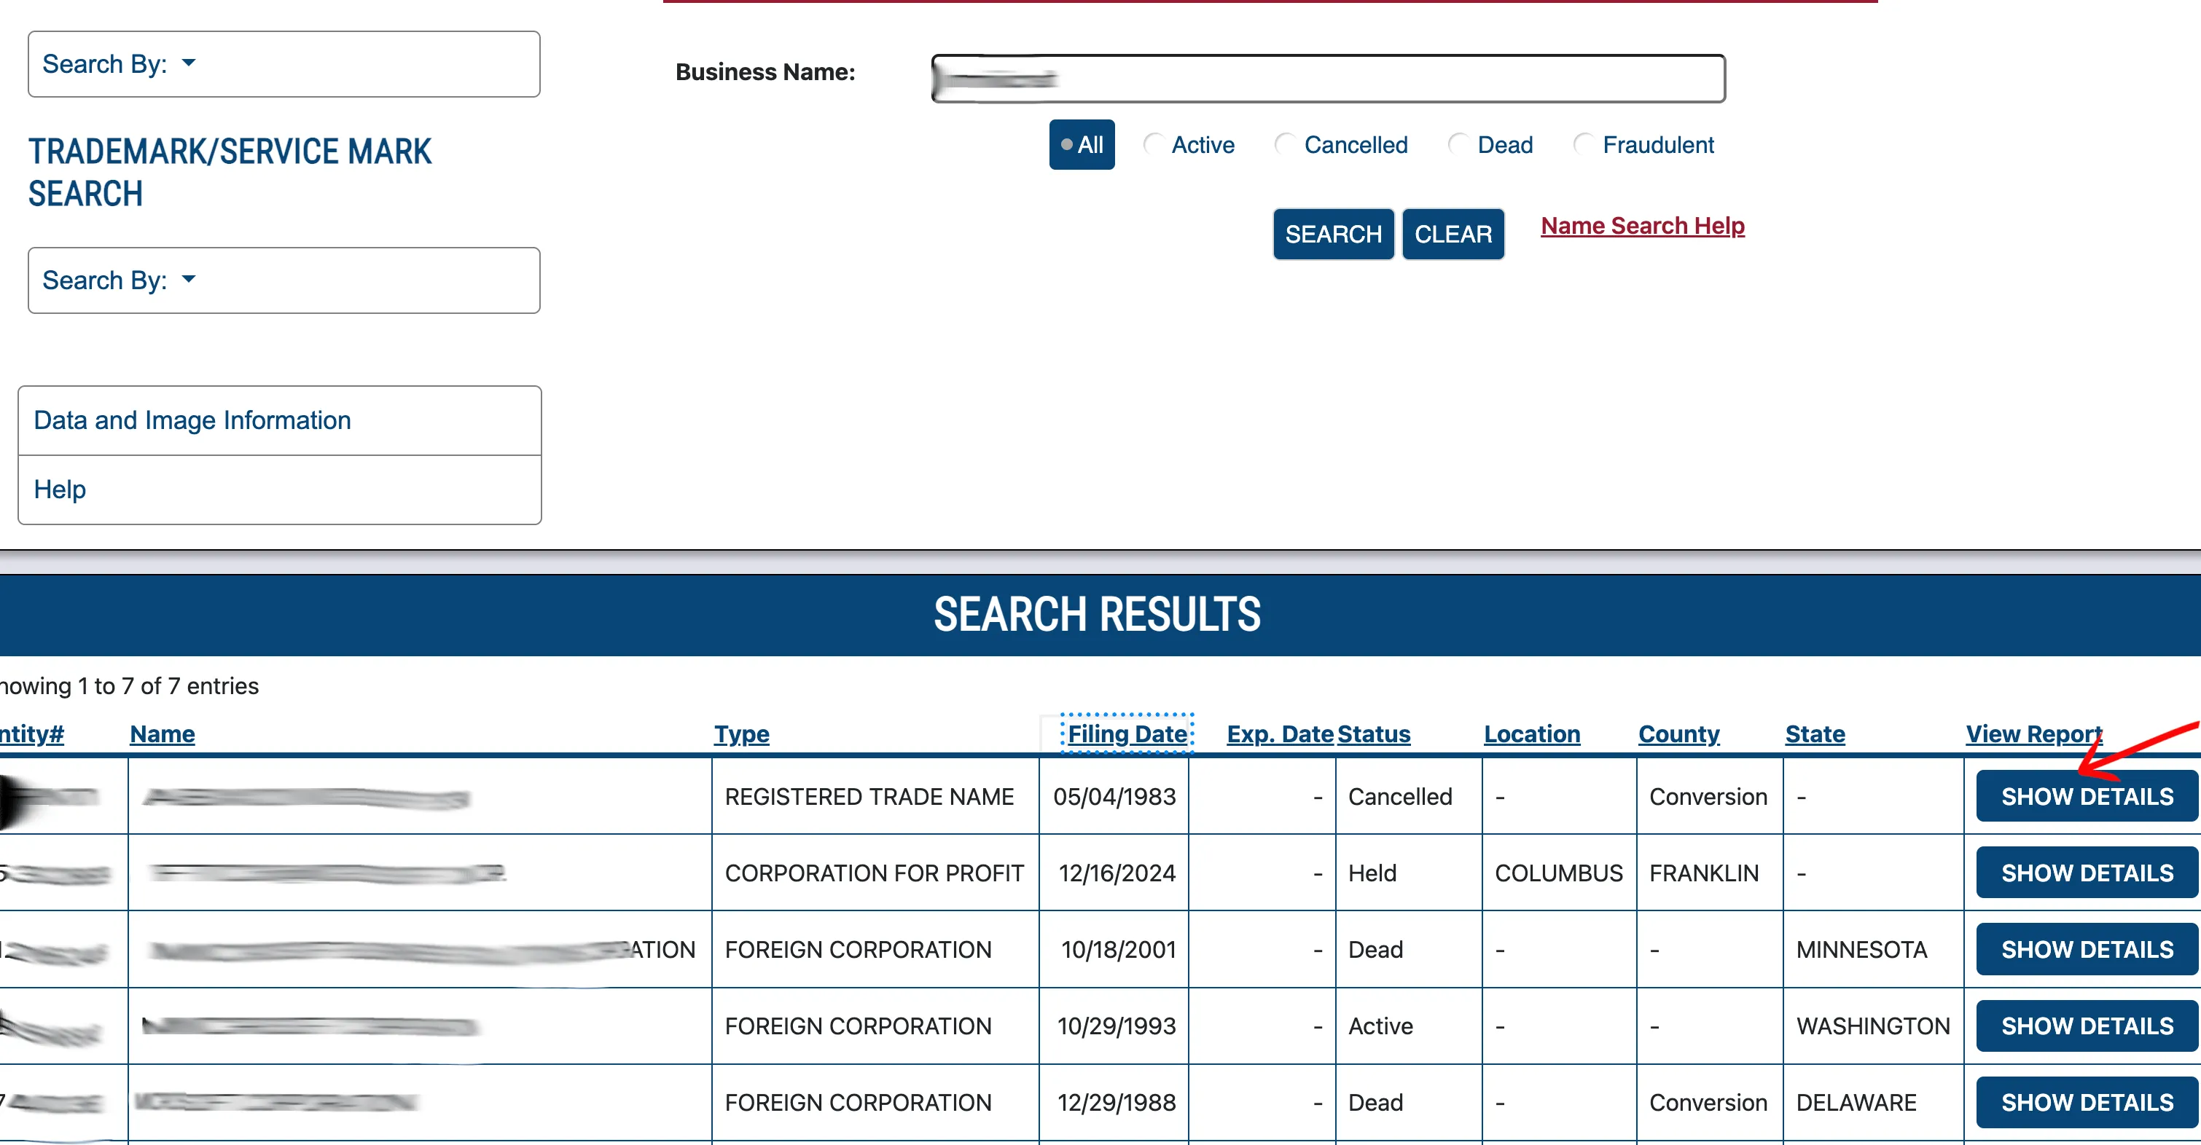Open the Name Search Help link

pos(1642,225)
